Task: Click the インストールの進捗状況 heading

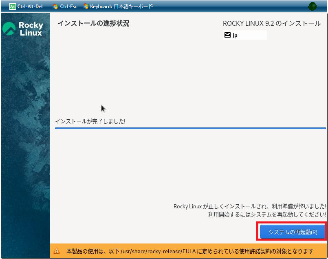Action: pyautogui.click(x=93, y=24)
